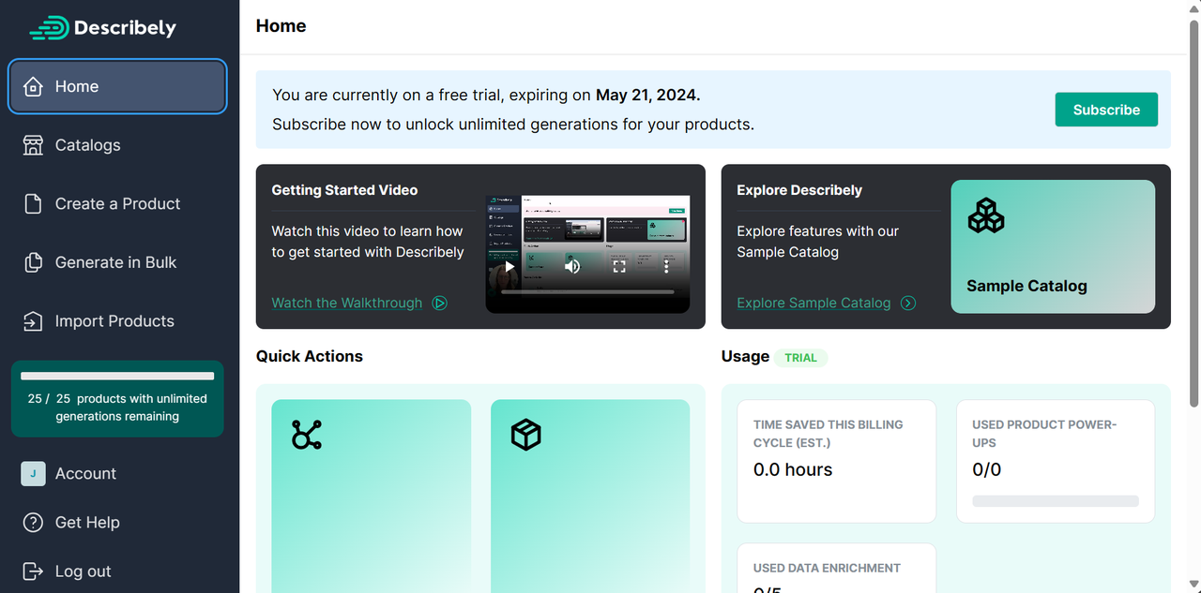Screen dimensions: 1201x593
Task: Open Import Products page
Action: (117, 321)
